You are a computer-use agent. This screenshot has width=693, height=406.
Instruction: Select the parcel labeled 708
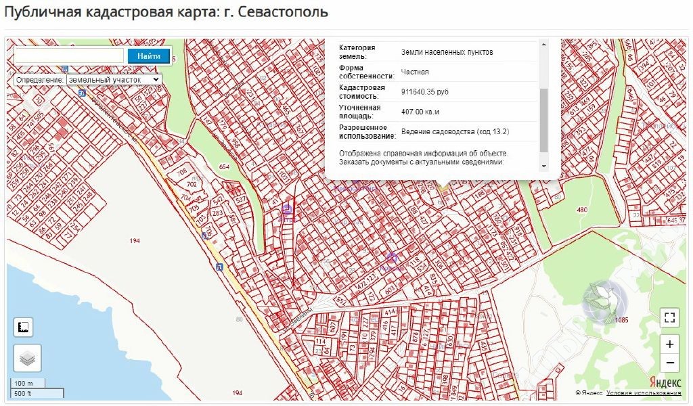tap(181, 173)
